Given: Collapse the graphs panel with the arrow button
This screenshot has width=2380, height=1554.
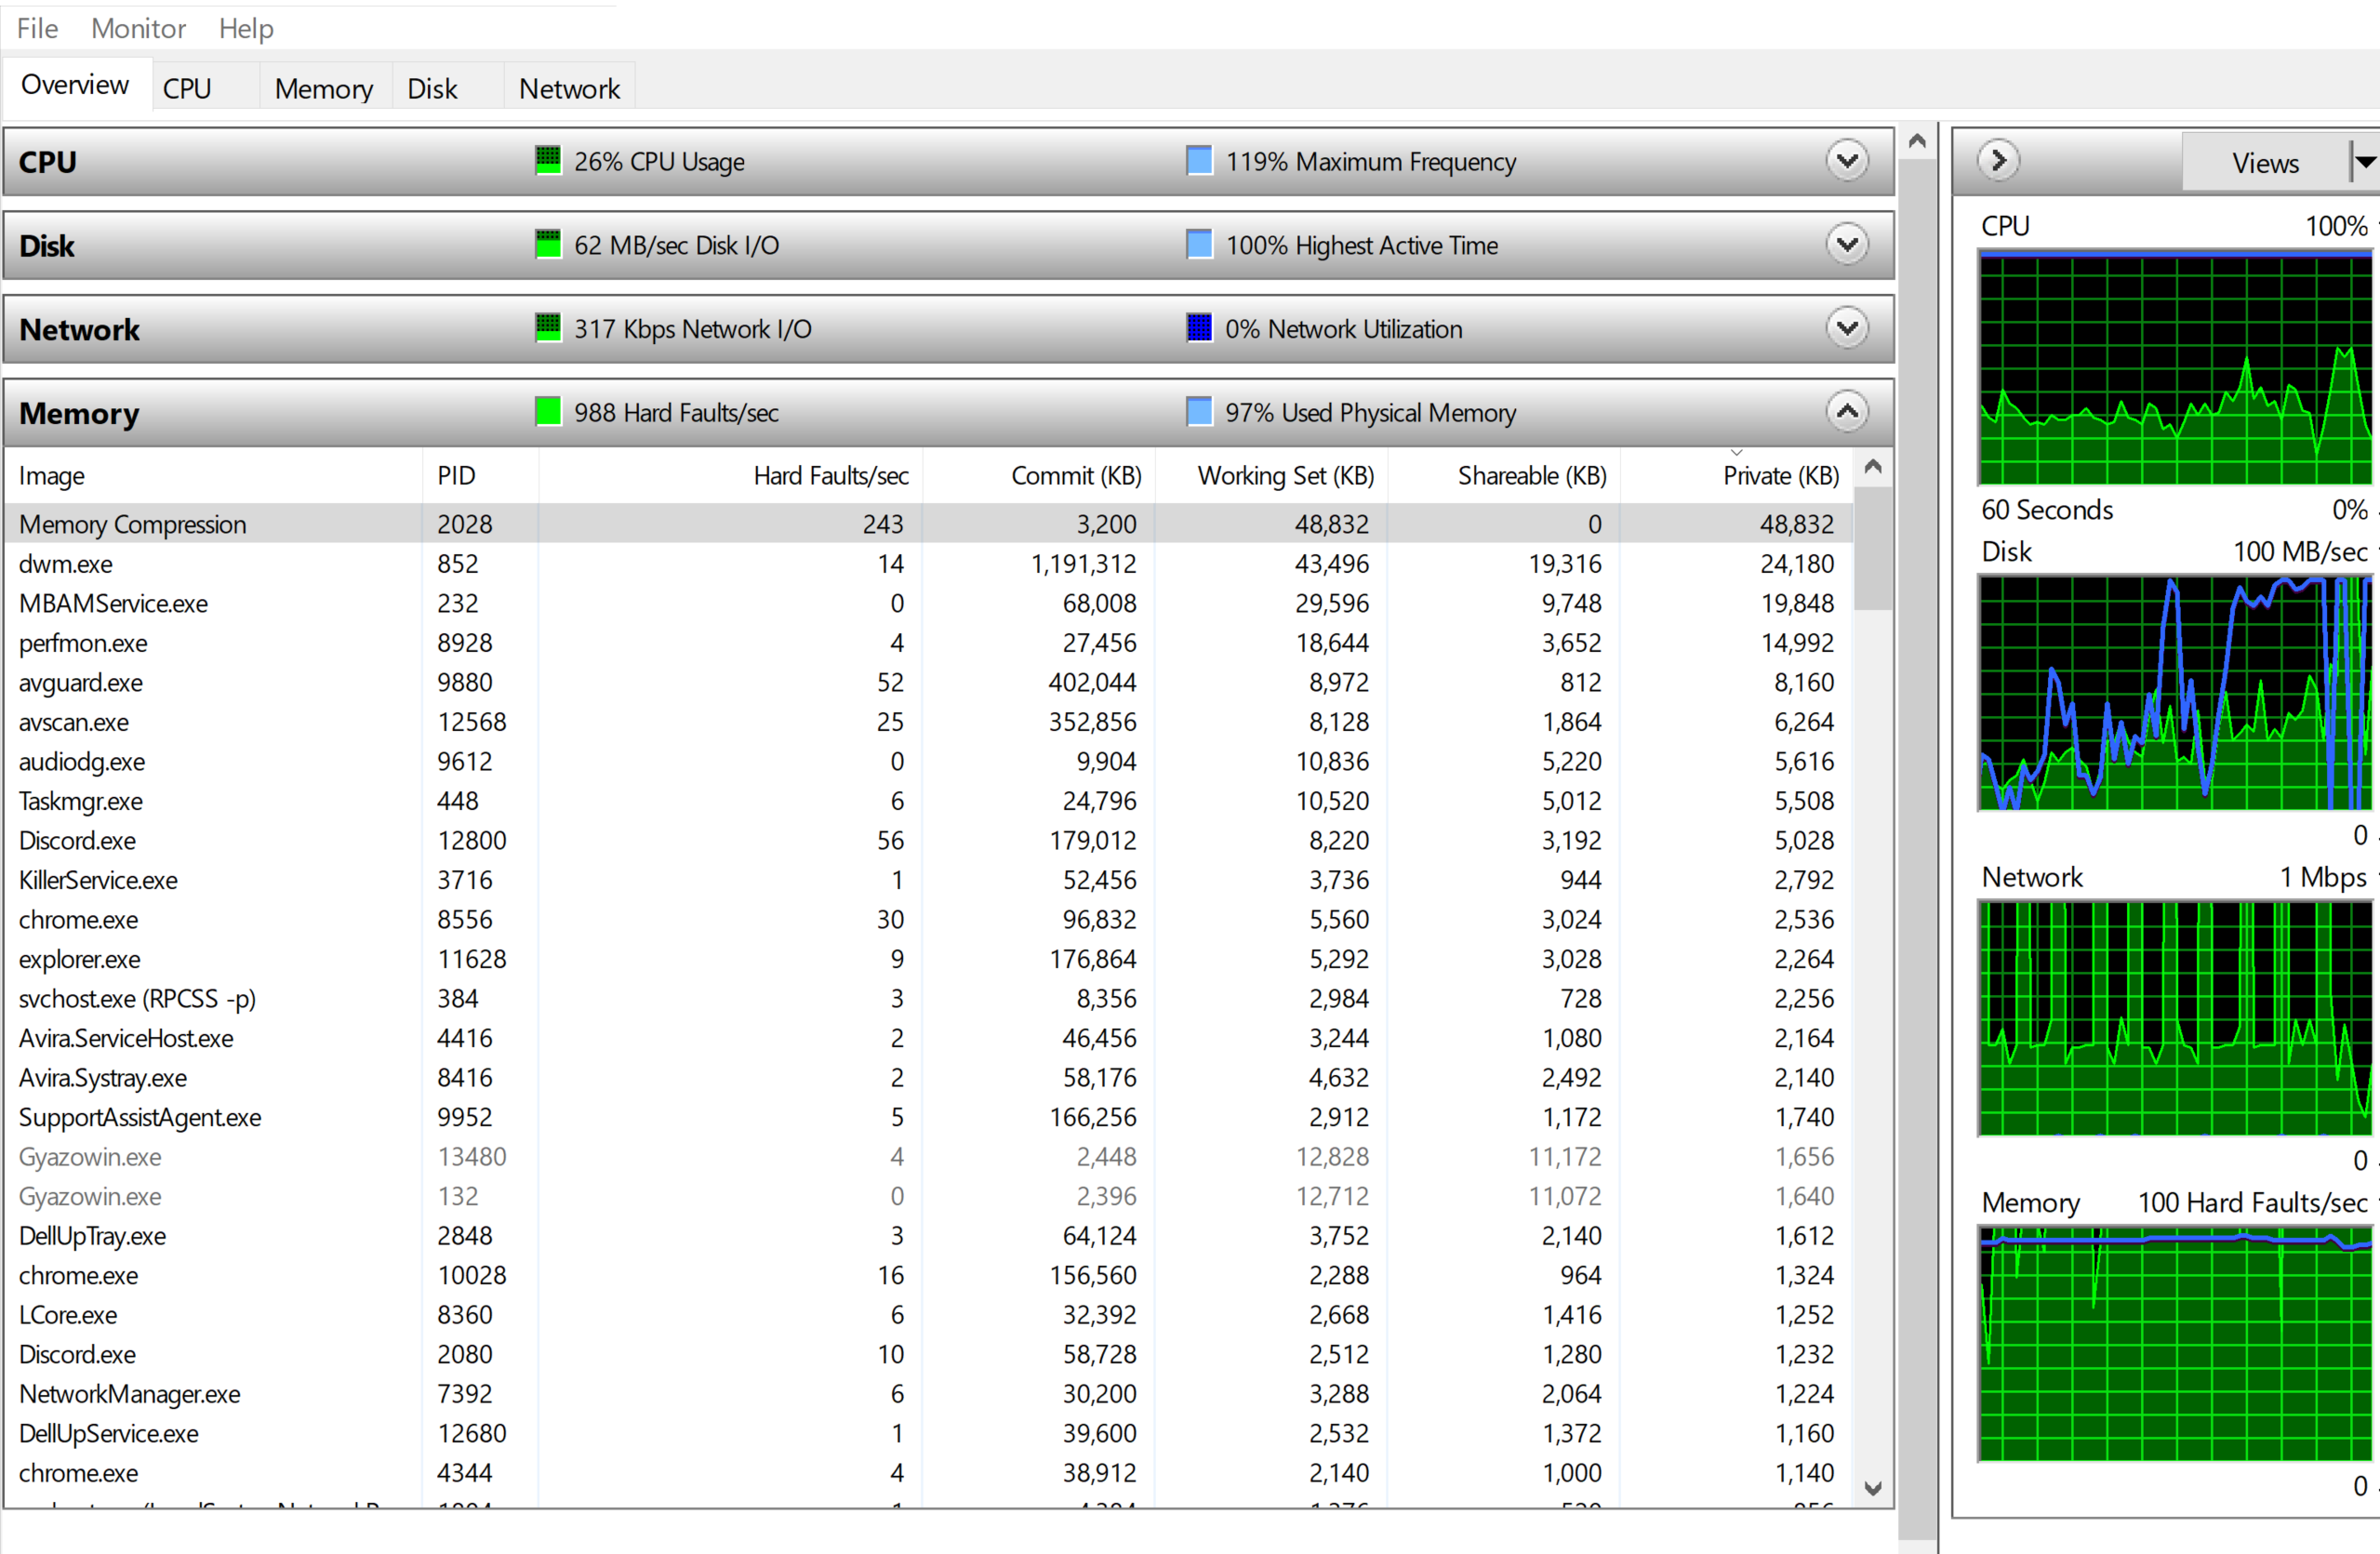Looking at the screenshot, I should (x=1997, y=160).
